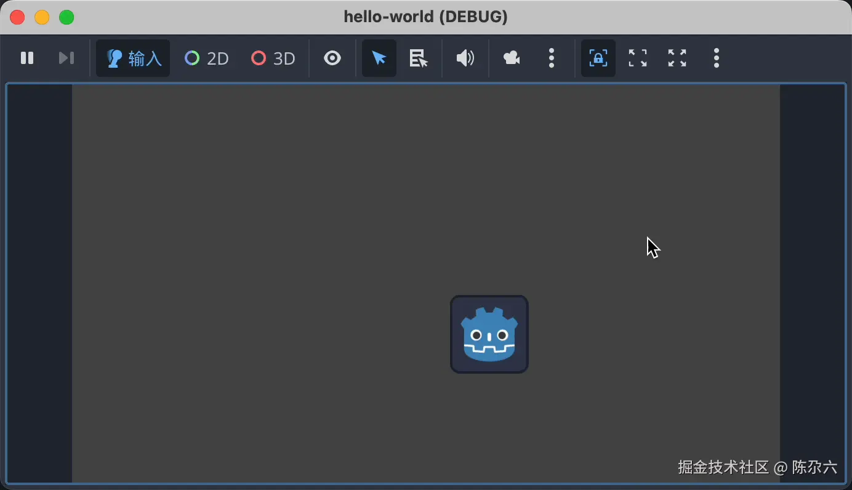This screenshot has height=490, width=852.
Task: Open the rightmost three-dot options menu
Action: click(x=717, y=58)
